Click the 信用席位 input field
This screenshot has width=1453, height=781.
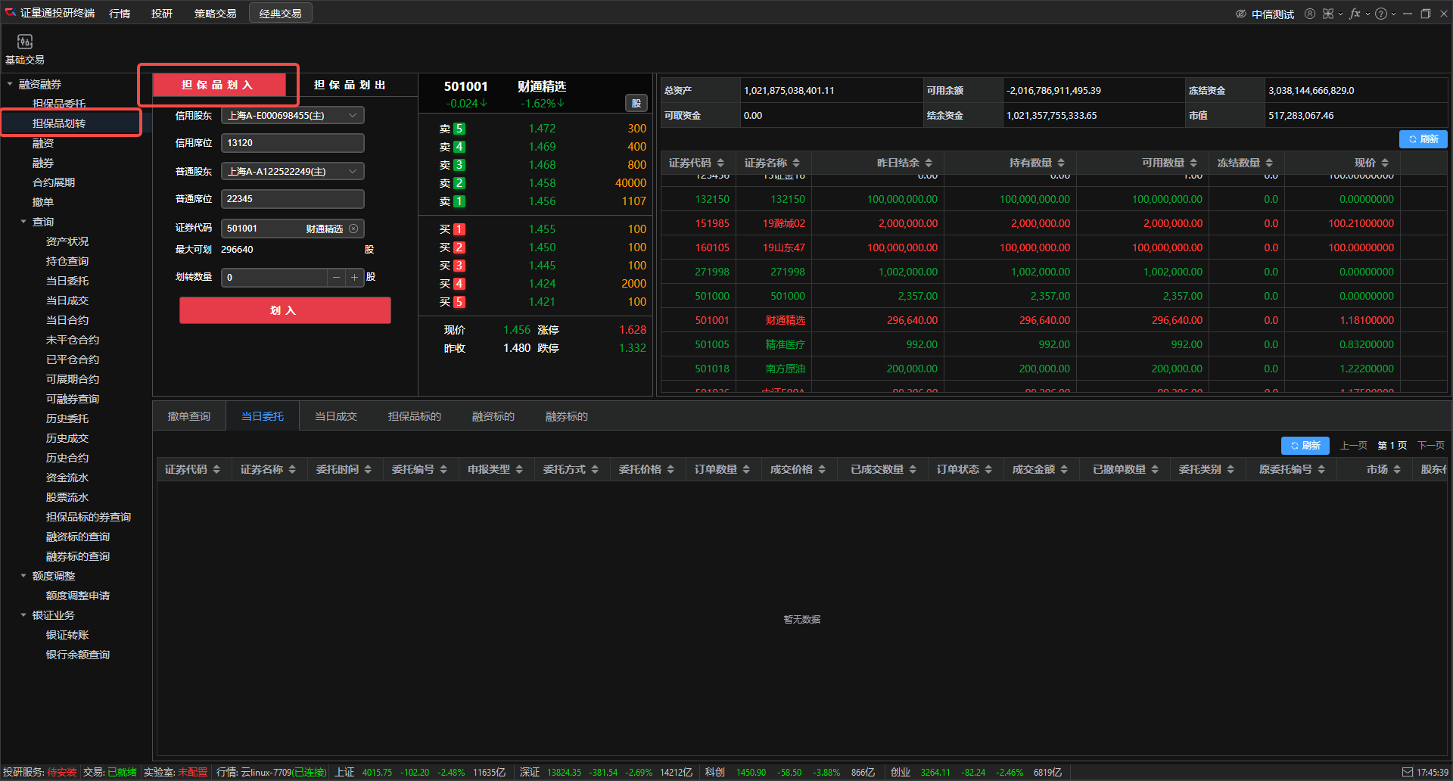tap(292, 143)
